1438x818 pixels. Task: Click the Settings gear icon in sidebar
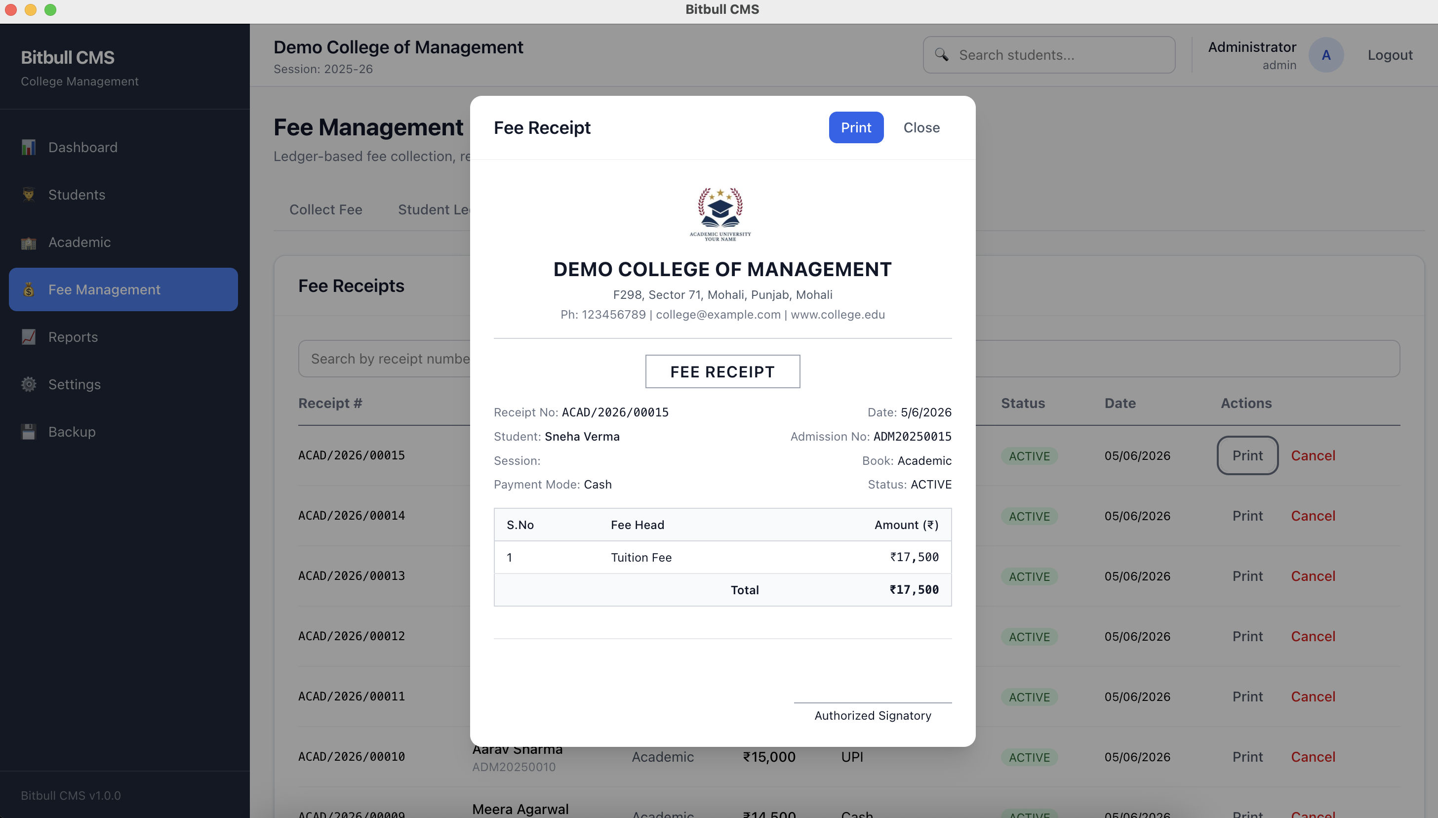point(29,384)
